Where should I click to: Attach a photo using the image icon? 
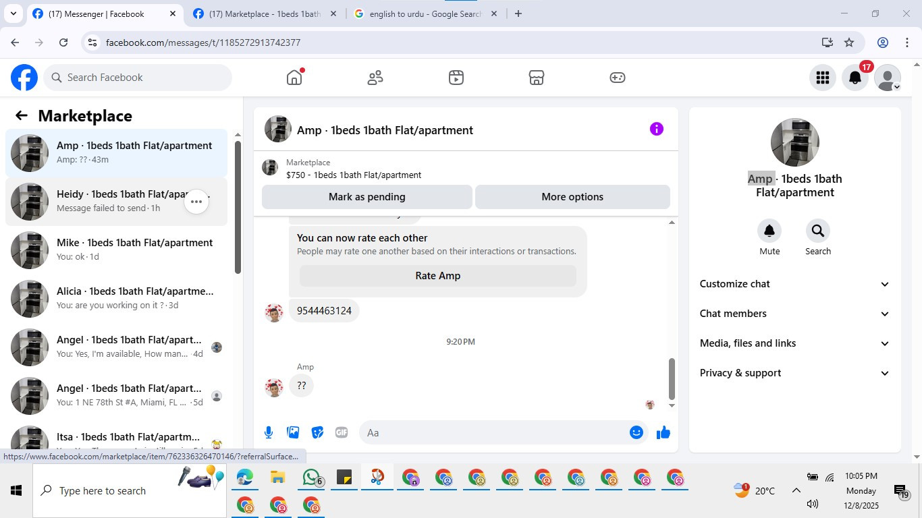293,432
